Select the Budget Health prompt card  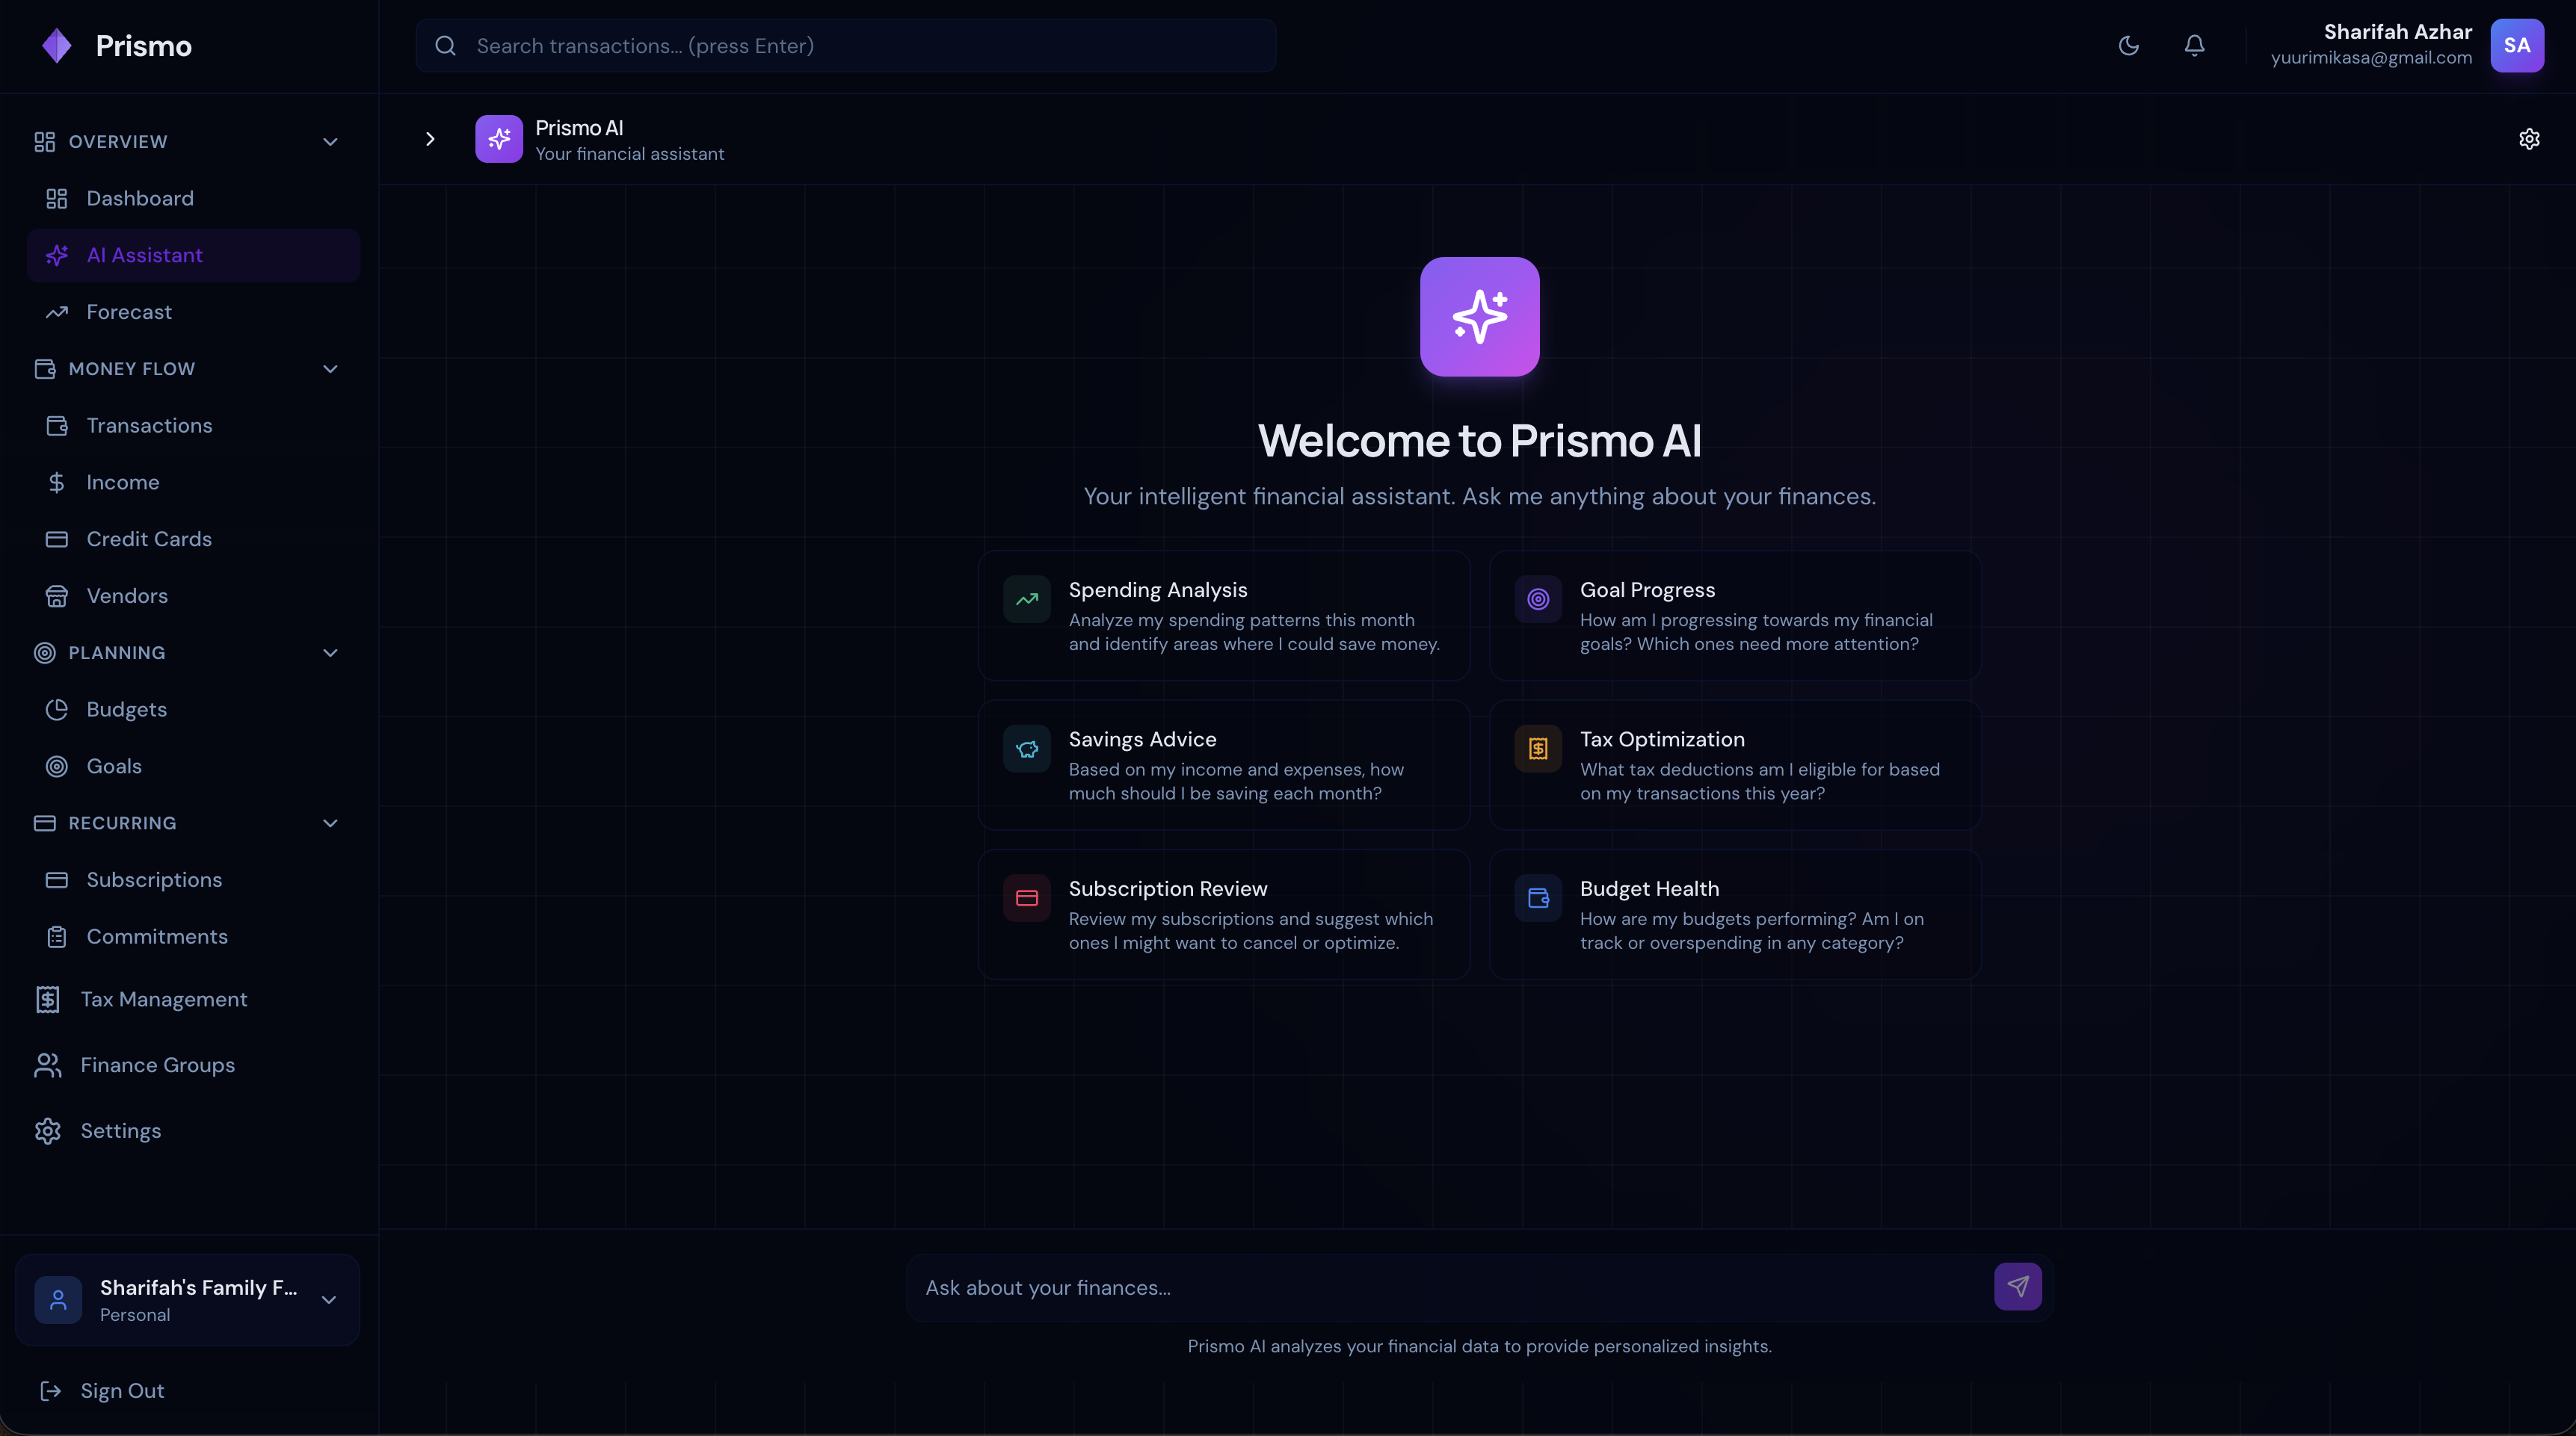[1734, 914]
